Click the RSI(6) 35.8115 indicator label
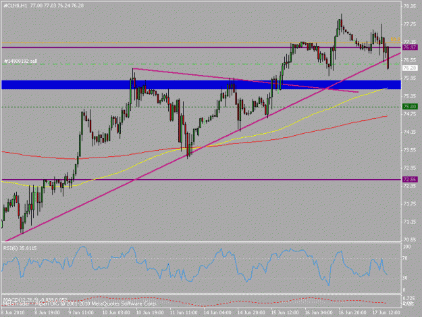This screenshot has width=422, height=317. coord(20,248)
